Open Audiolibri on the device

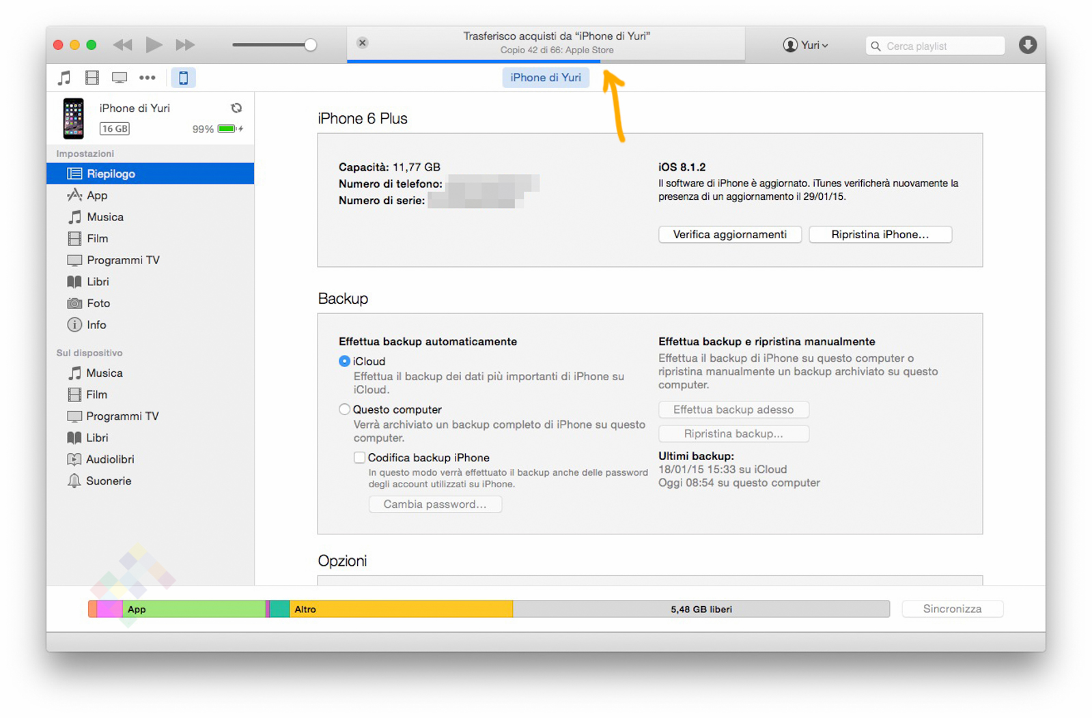150,459
